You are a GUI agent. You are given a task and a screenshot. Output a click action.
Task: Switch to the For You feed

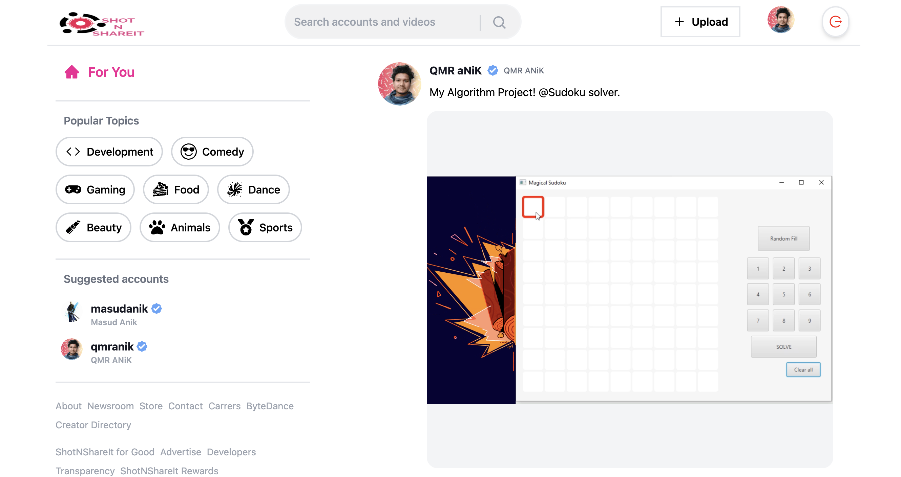coord(110,72)
